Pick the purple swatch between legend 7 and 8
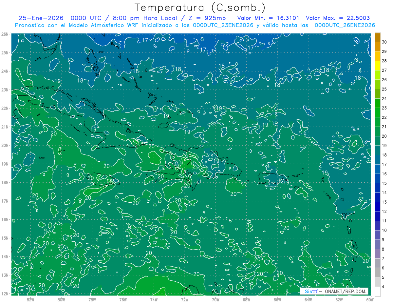Screen dimensions: 393x304 pyautogui.click(x=378, y=253)
